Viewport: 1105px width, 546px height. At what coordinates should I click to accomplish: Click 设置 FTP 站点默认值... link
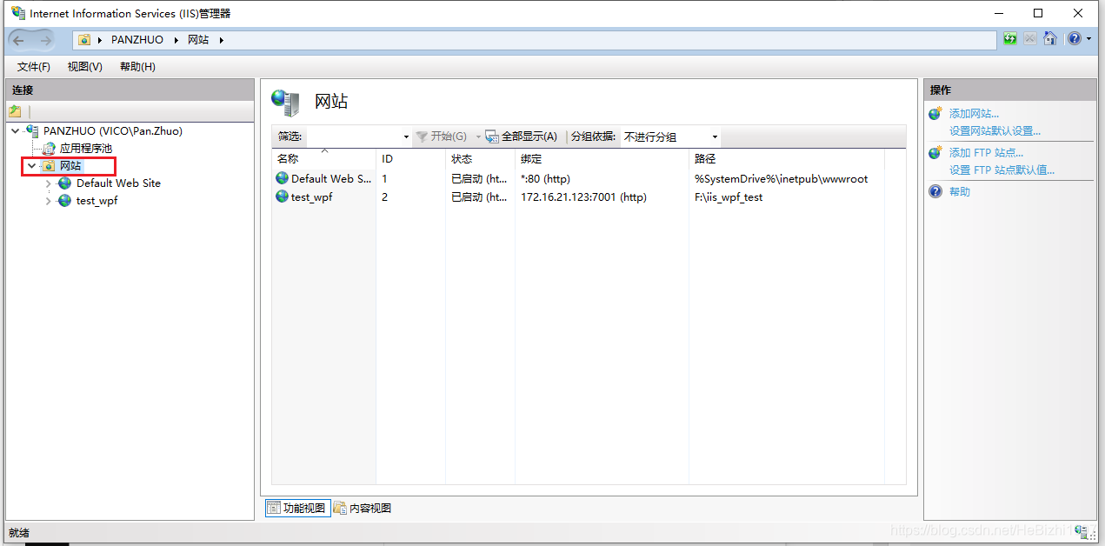[x=1002, y=170]
